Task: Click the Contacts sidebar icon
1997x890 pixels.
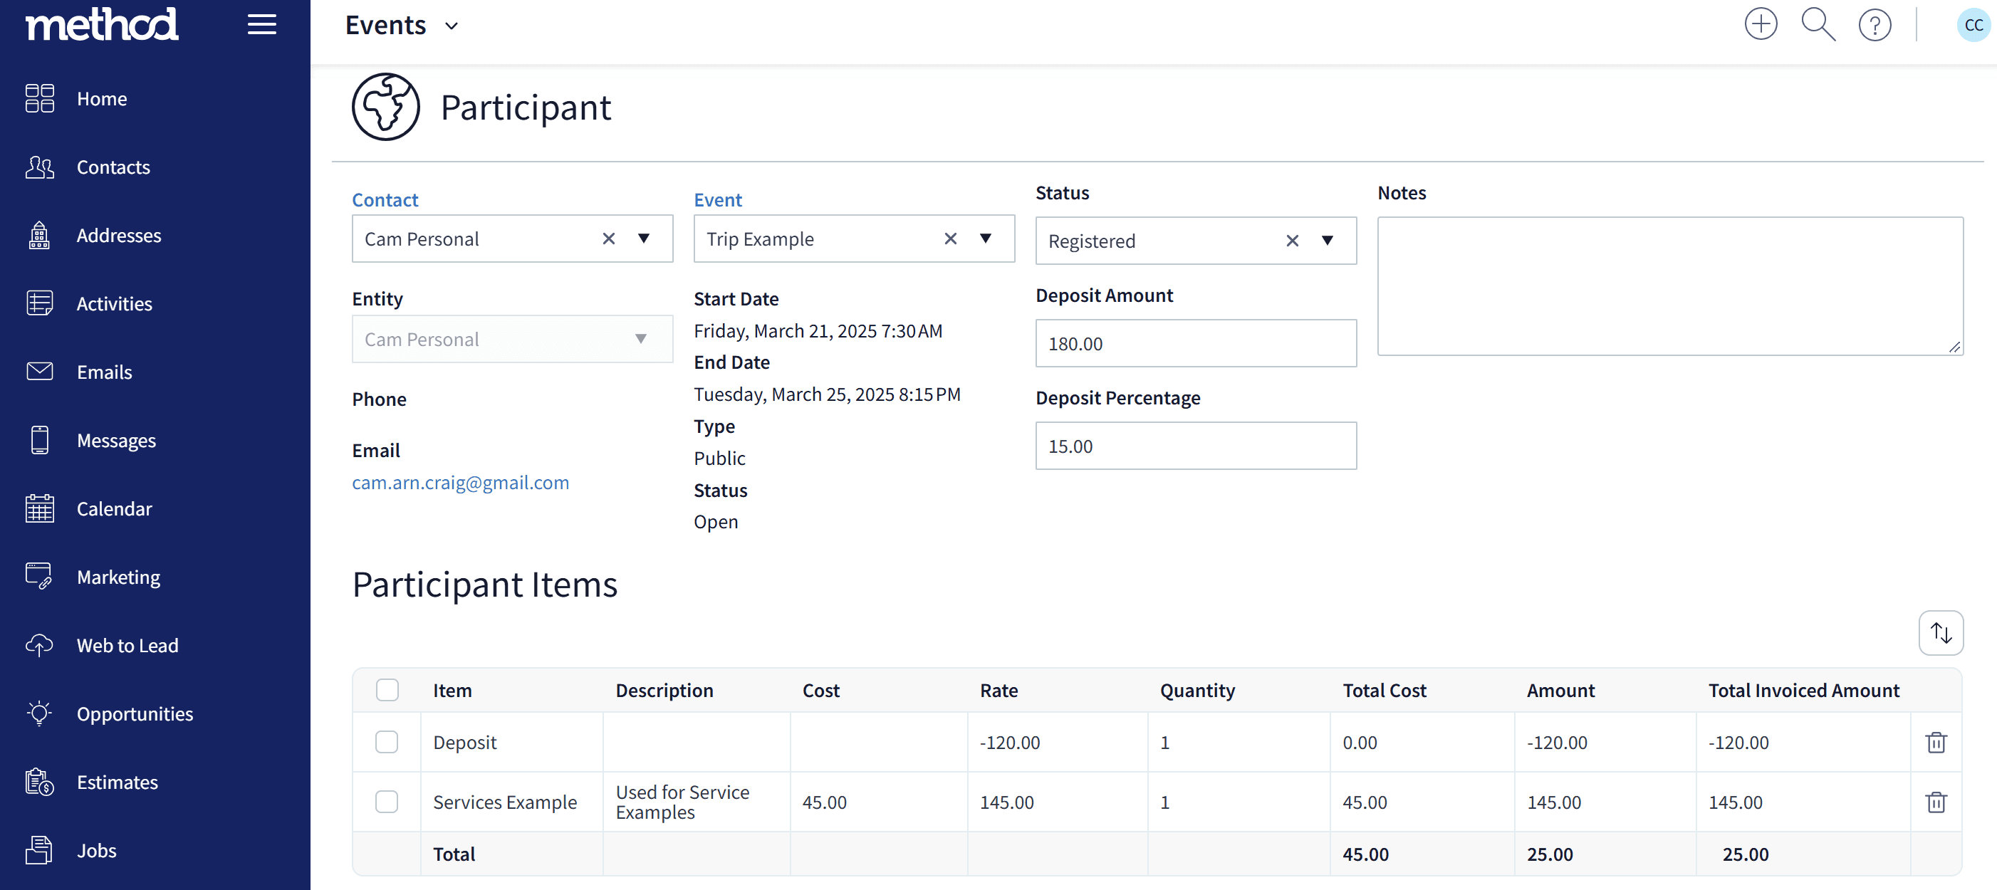Action: [40, 167]
